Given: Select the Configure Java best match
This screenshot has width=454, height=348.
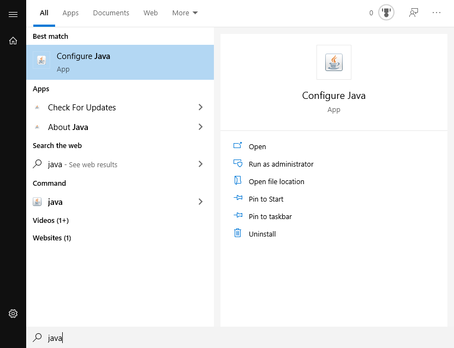Looking at the screenshot, I should click(x=120, y=62).
